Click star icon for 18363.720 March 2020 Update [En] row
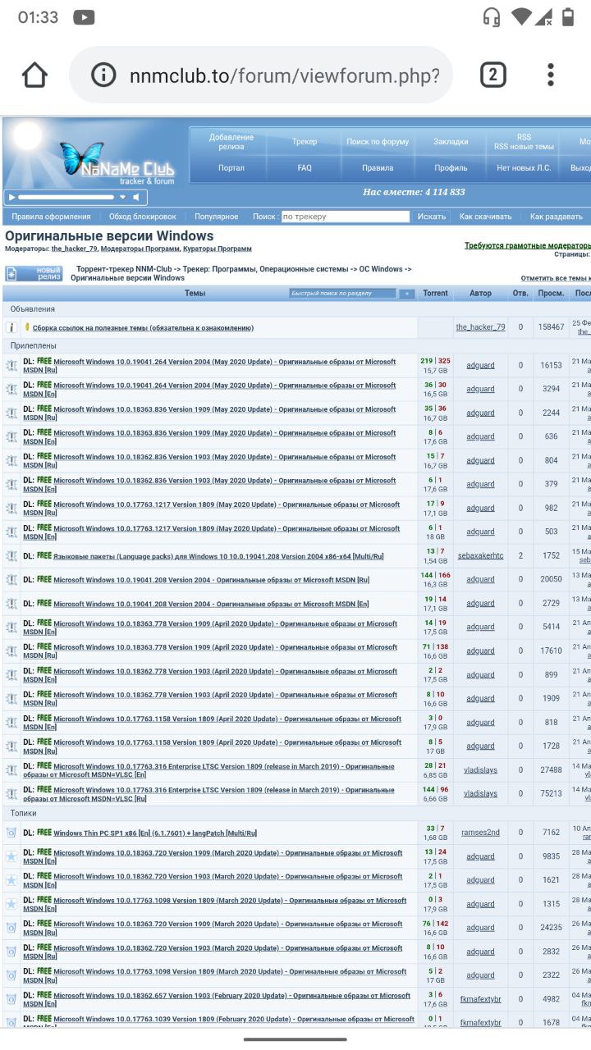This screenshot has width=591, height=1050. click(x=11, y=856)
